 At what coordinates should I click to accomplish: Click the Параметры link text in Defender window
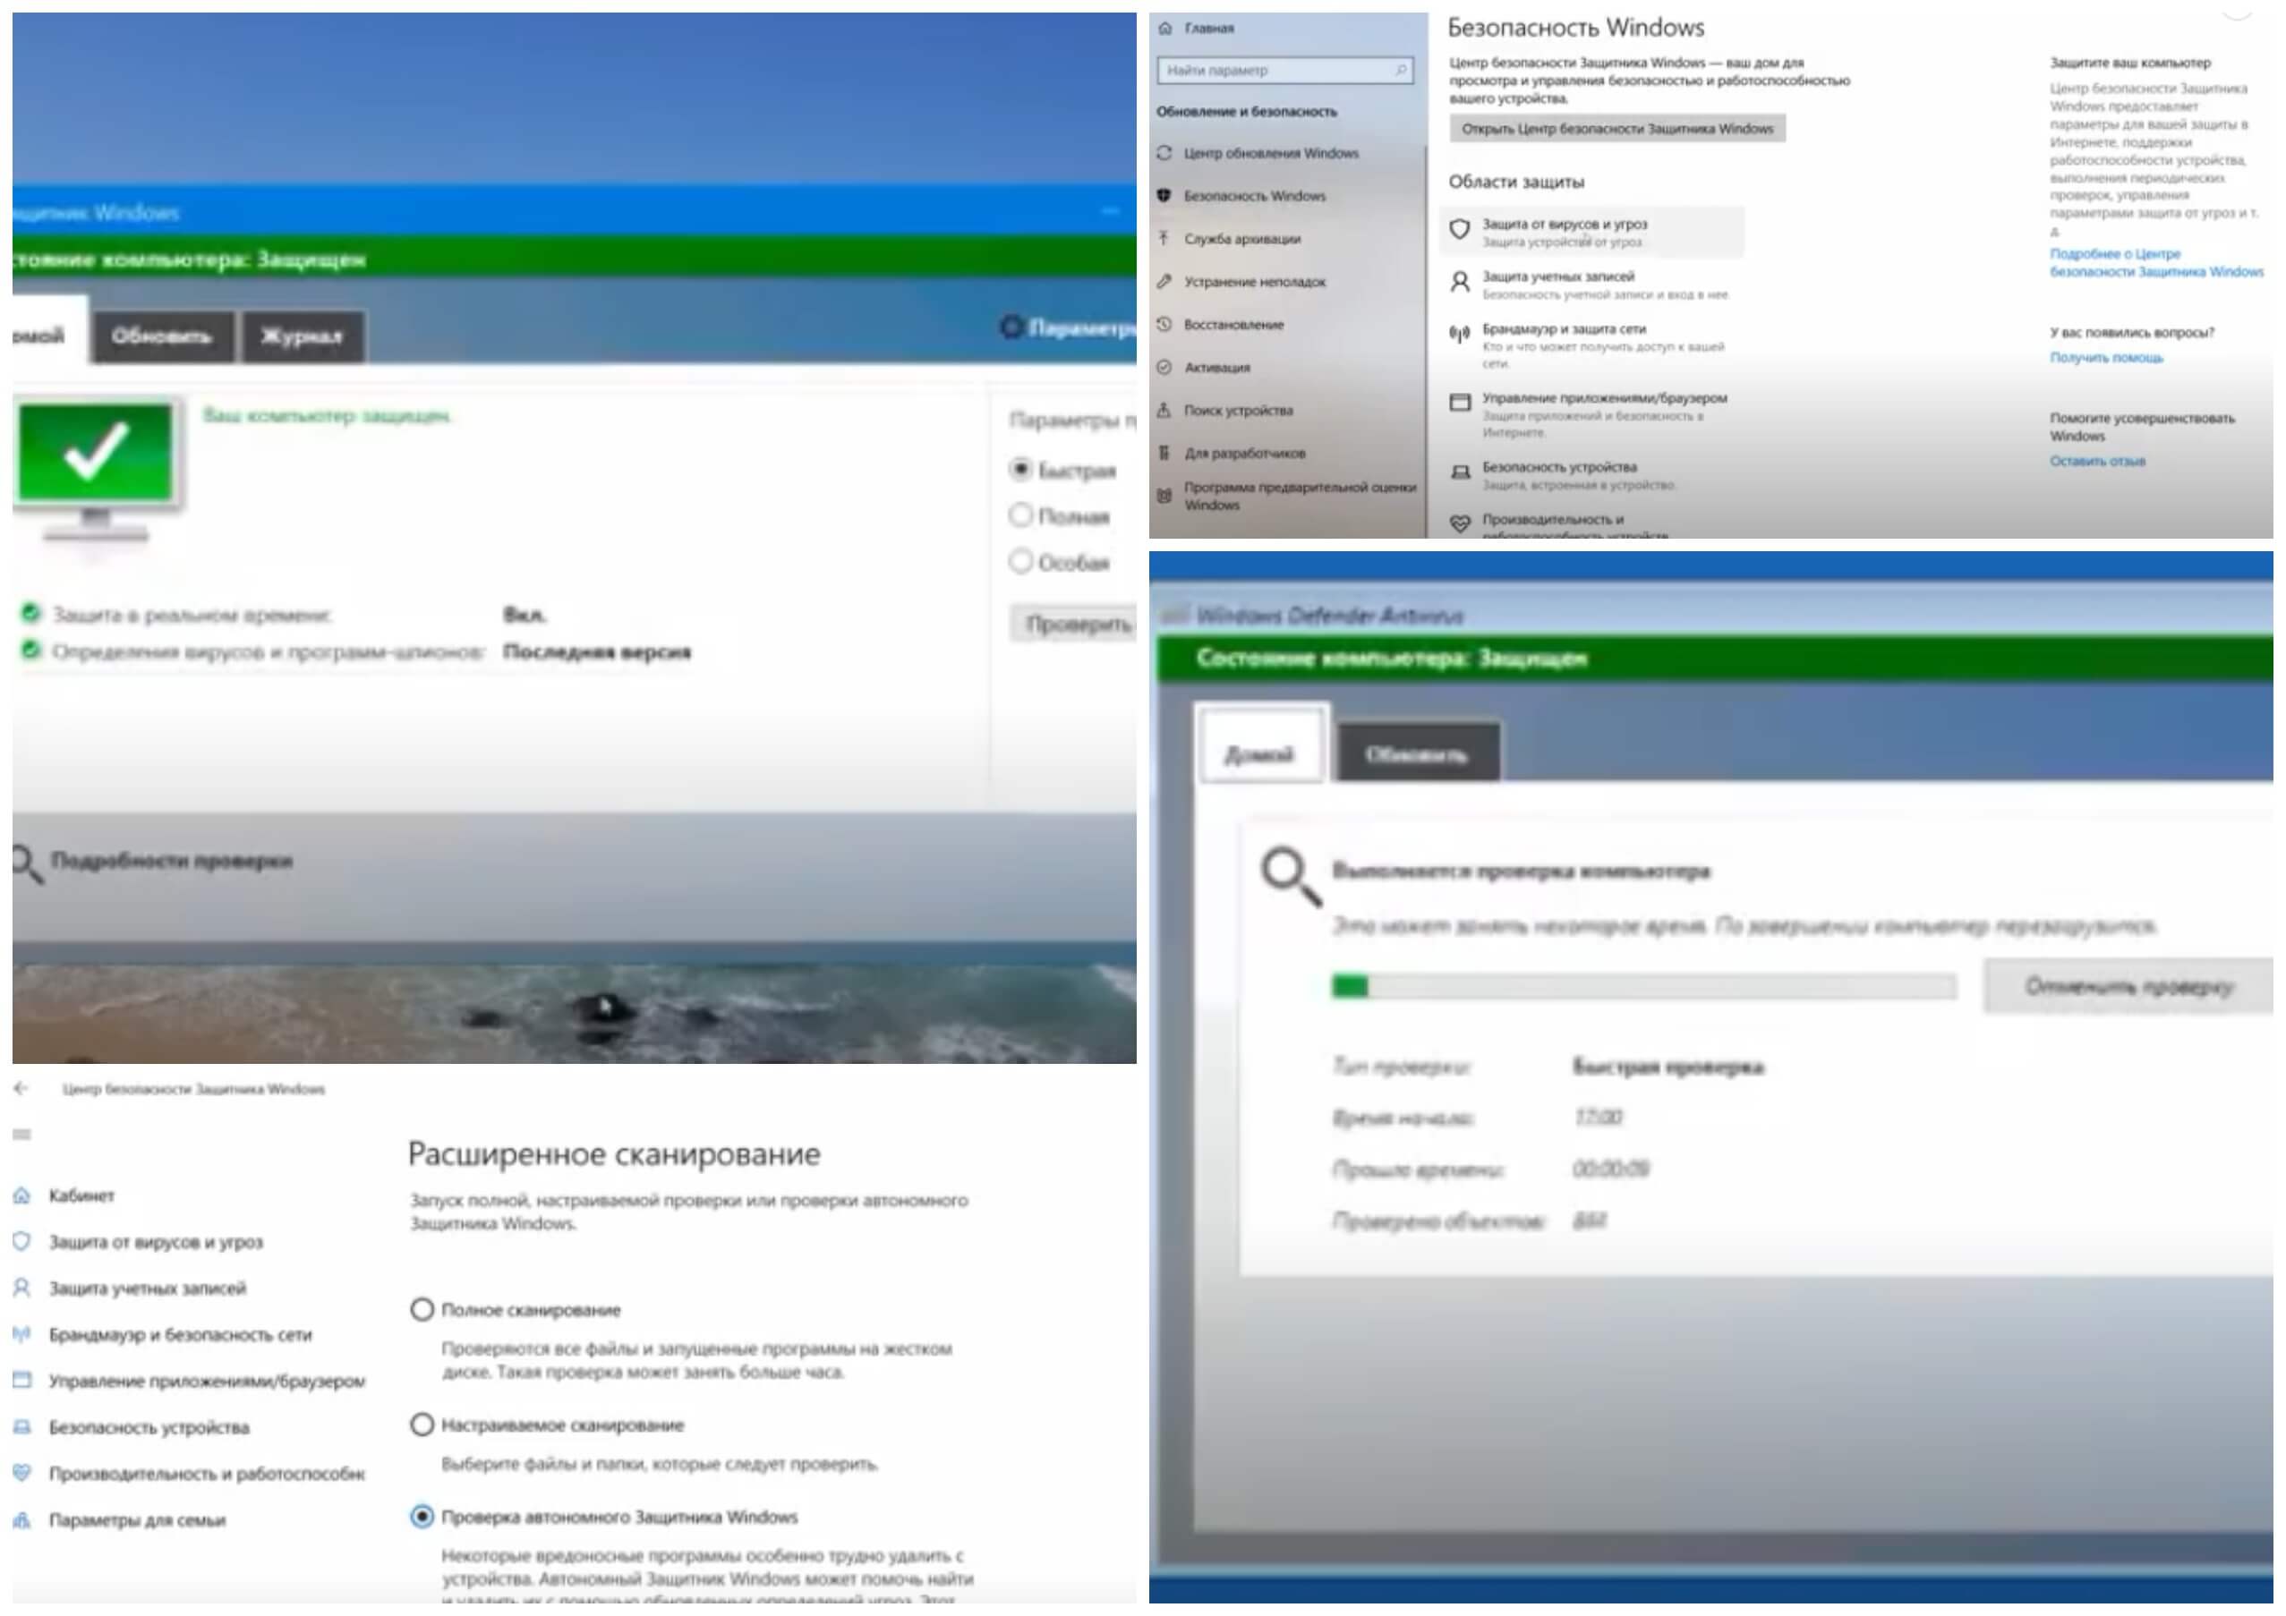[1082, 327]
